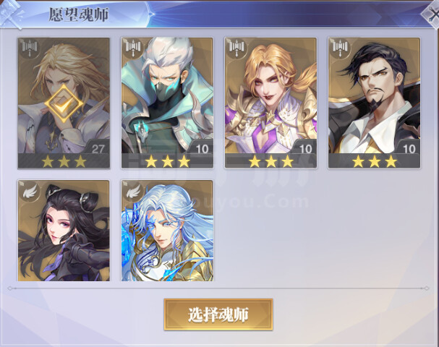The height and width of the screenshot is (347, 439).
Task: Click the class icon on blonde purple-armored card
Action: 236,47
